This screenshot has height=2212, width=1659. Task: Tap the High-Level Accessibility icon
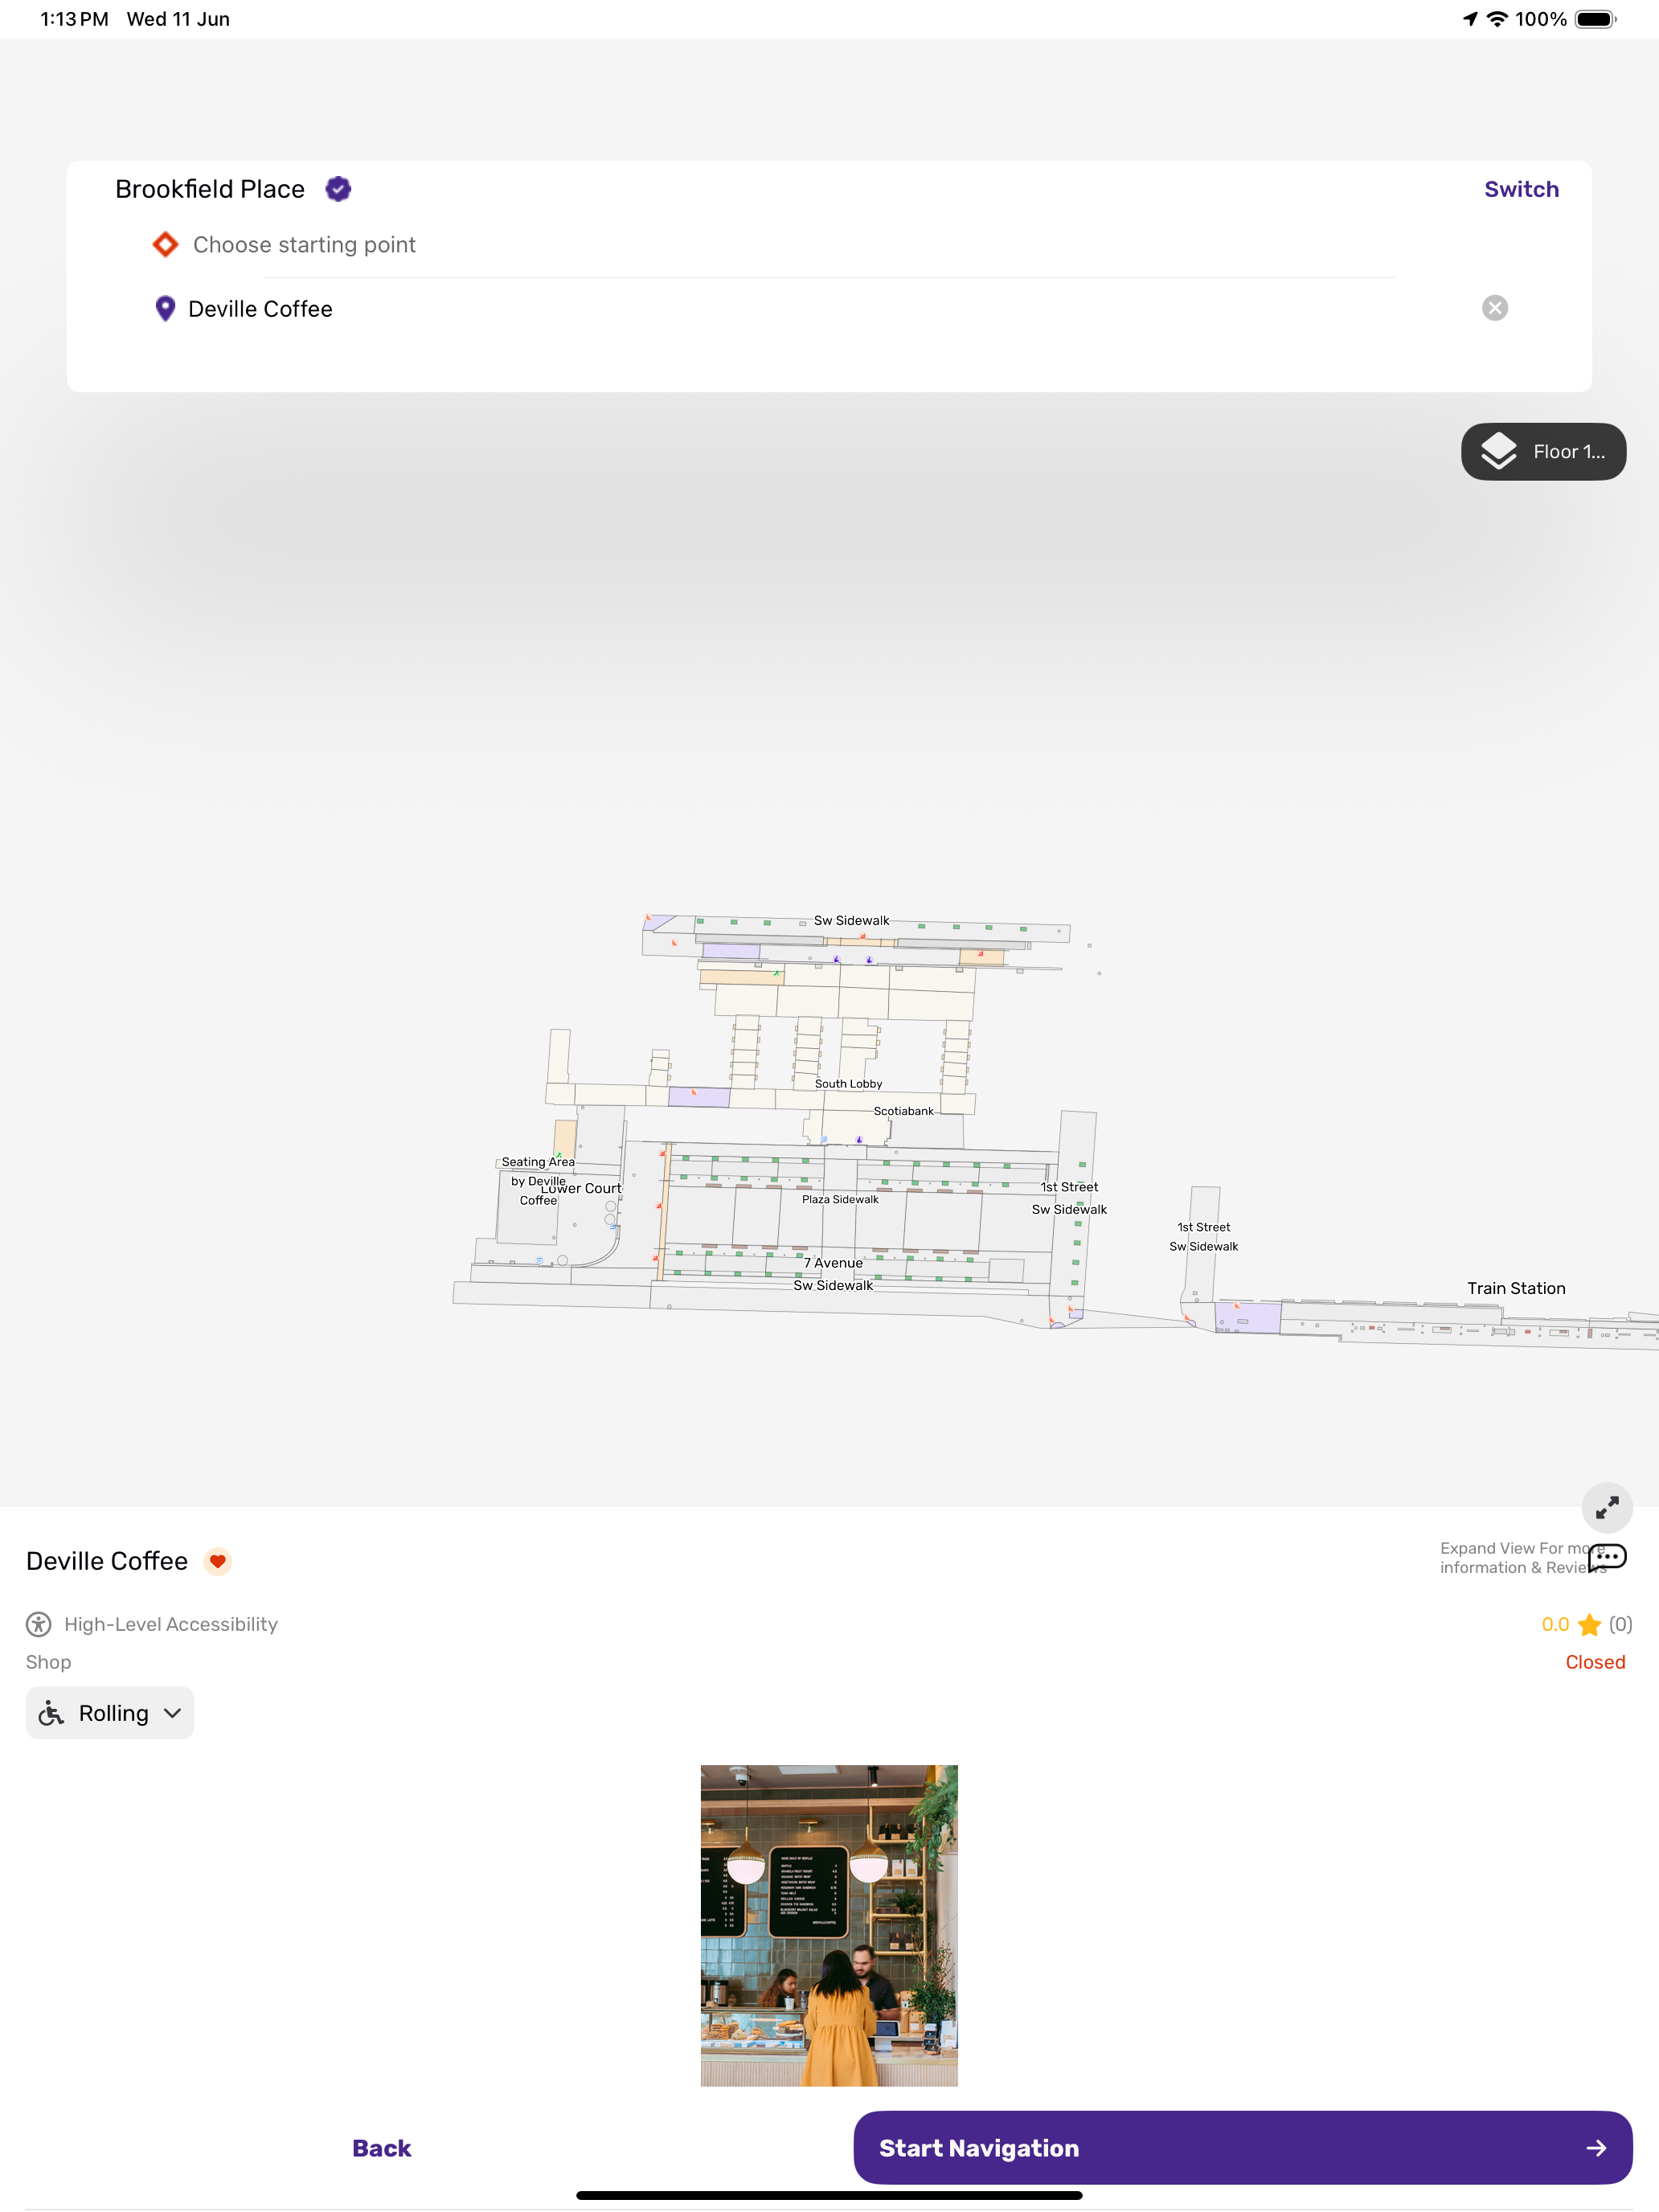[38, 1624]
